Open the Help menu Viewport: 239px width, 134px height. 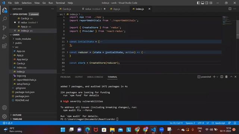coord(70,3)
